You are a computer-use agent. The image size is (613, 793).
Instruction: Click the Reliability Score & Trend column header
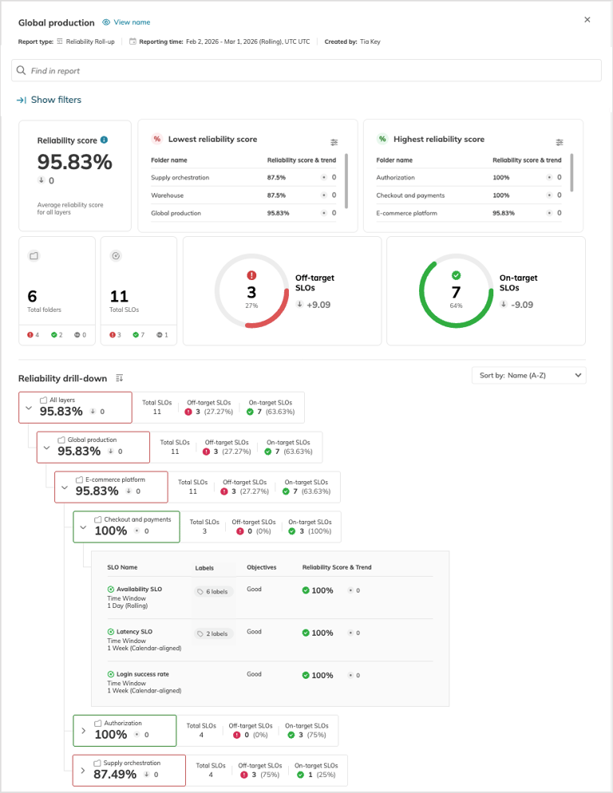coord(337,567)
